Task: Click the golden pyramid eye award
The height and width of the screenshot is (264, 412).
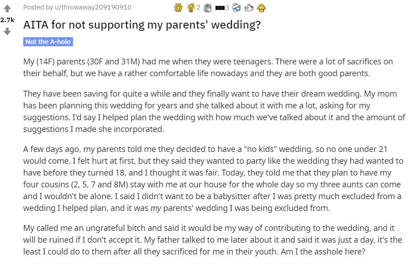Action: coord(261,8)
